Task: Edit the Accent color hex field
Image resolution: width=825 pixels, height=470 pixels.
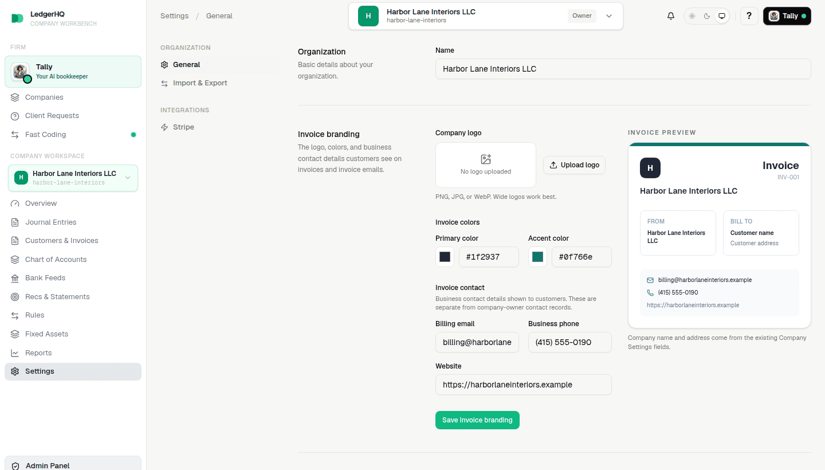Action: [x=582, y=257]
